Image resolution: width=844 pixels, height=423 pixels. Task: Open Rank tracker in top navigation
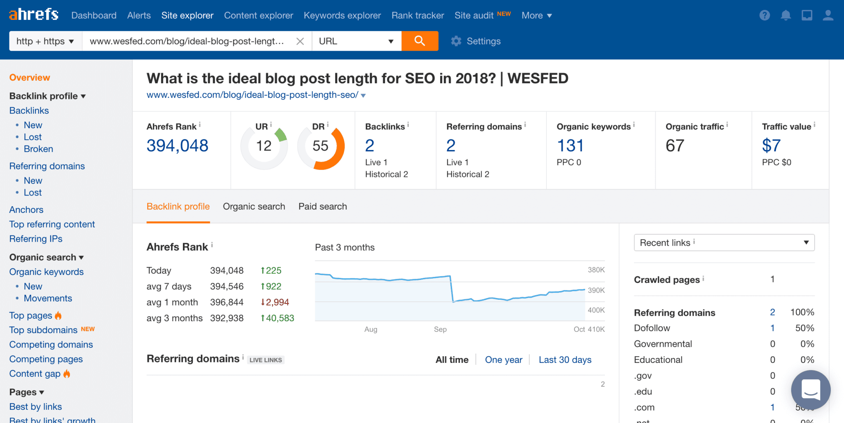pos(417,15)
